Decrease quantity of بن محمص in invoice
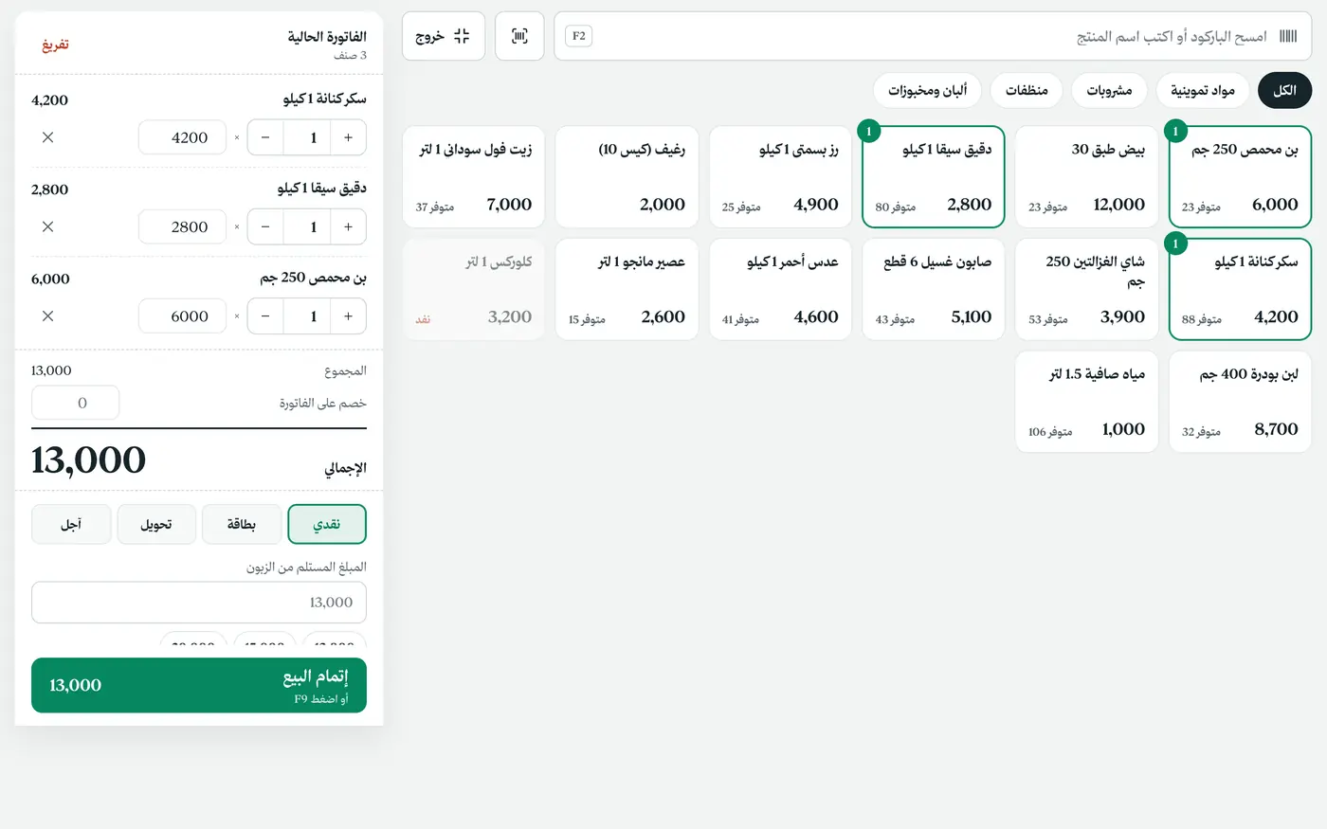1327x829 pixels. [265, 315]
